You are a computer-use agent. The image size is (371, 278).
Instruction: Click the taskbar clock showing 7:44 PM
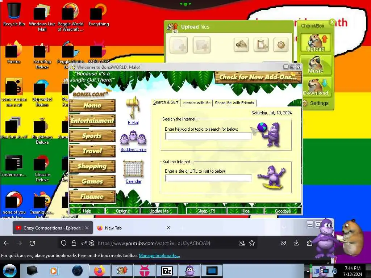(353, 271)
